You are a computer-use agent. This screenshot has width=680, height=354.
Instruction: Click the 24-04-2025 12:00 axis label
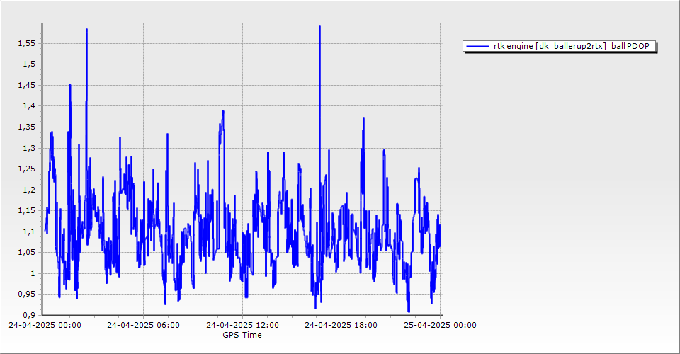pos(242,325)
